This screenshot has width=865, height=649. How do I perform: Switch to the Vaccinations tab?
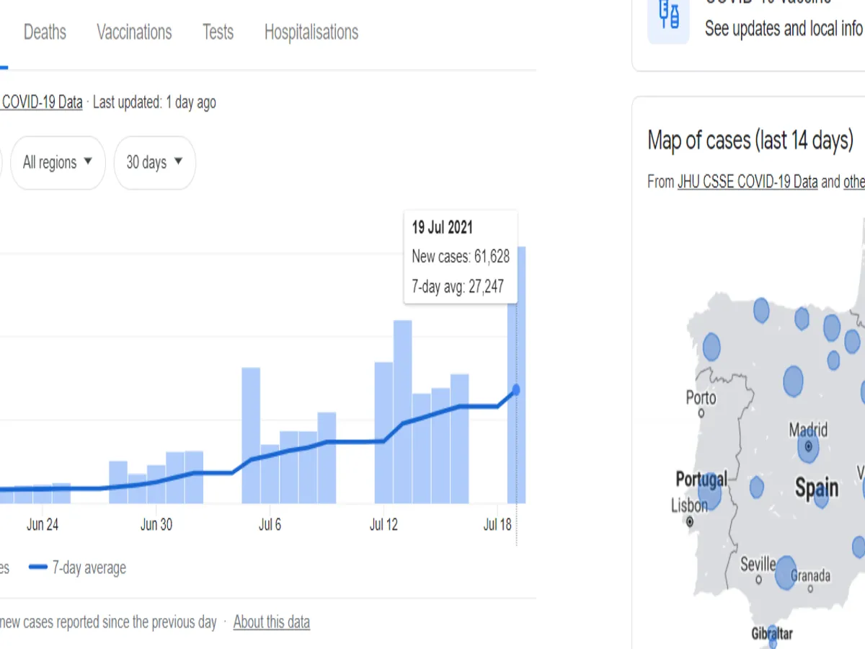click(134, 32)
